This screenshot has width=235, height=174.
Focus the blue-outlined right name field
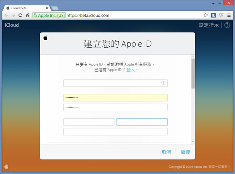click(x=142, y=122)
